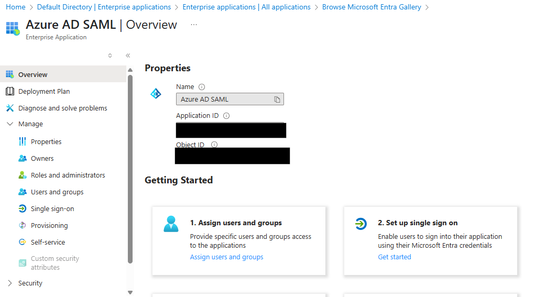The image size is (546, 297).
Task: Click Get started under single sign on
Action: 394,257
